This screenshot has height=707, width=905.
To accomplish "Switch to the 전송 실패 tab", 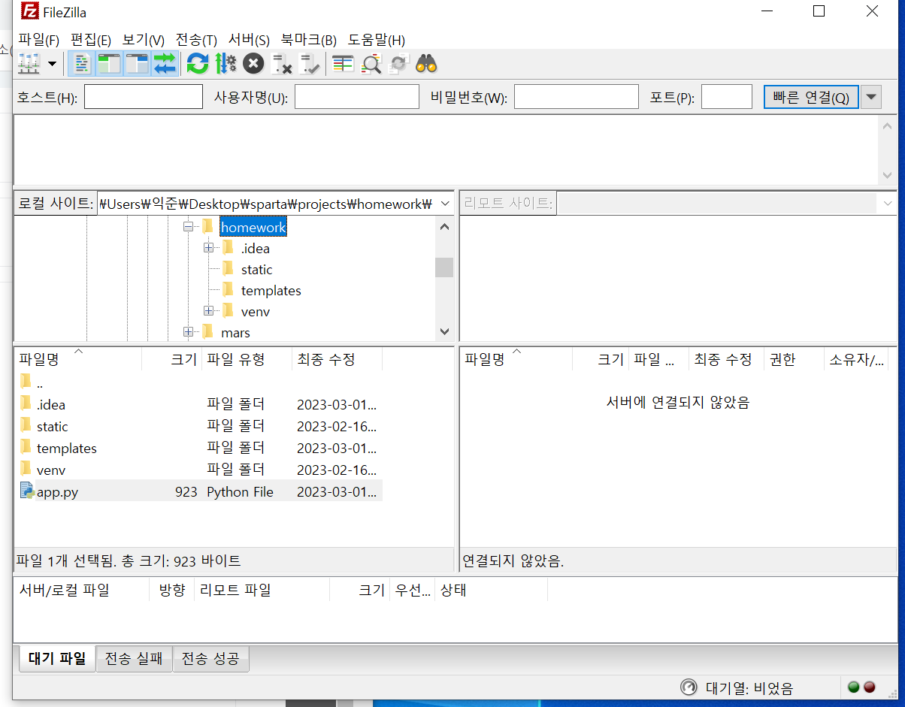I will (134, 659).
